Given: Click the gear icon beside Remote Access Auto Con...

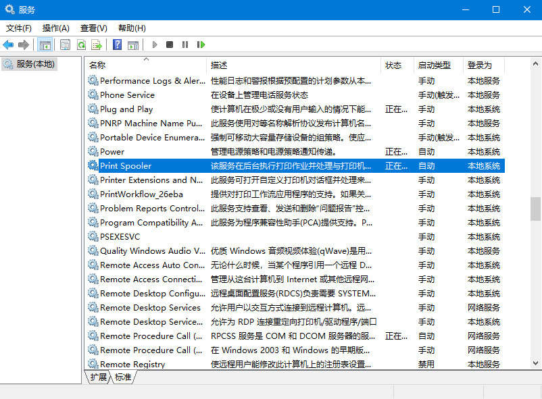Looking at the screenshot, I should (93, 265).
